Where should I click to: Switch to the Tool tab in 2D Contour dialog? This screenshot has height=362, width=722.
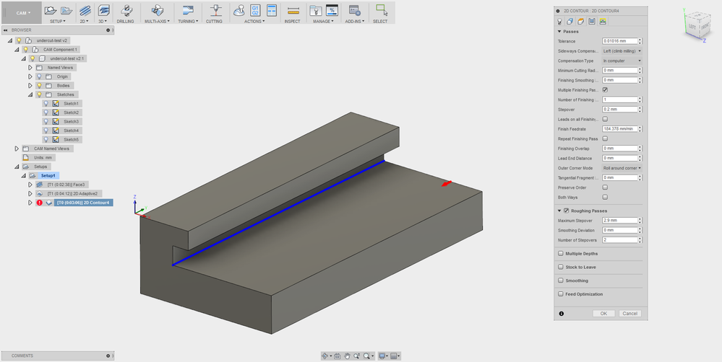point(560,21)
